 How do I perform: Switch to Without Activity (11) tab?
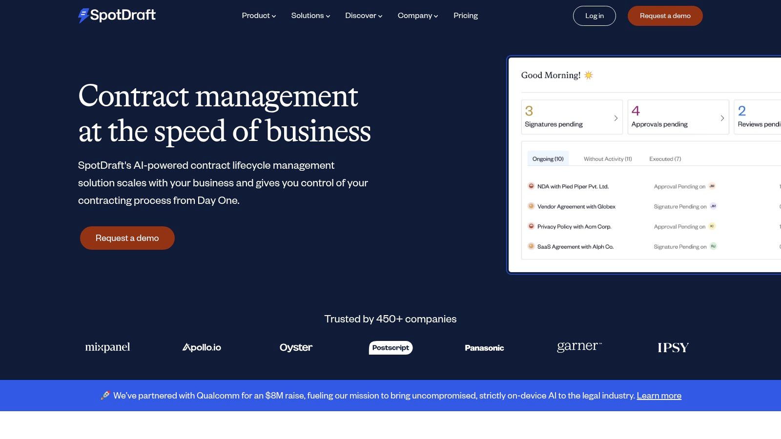(x=608, y=159)
